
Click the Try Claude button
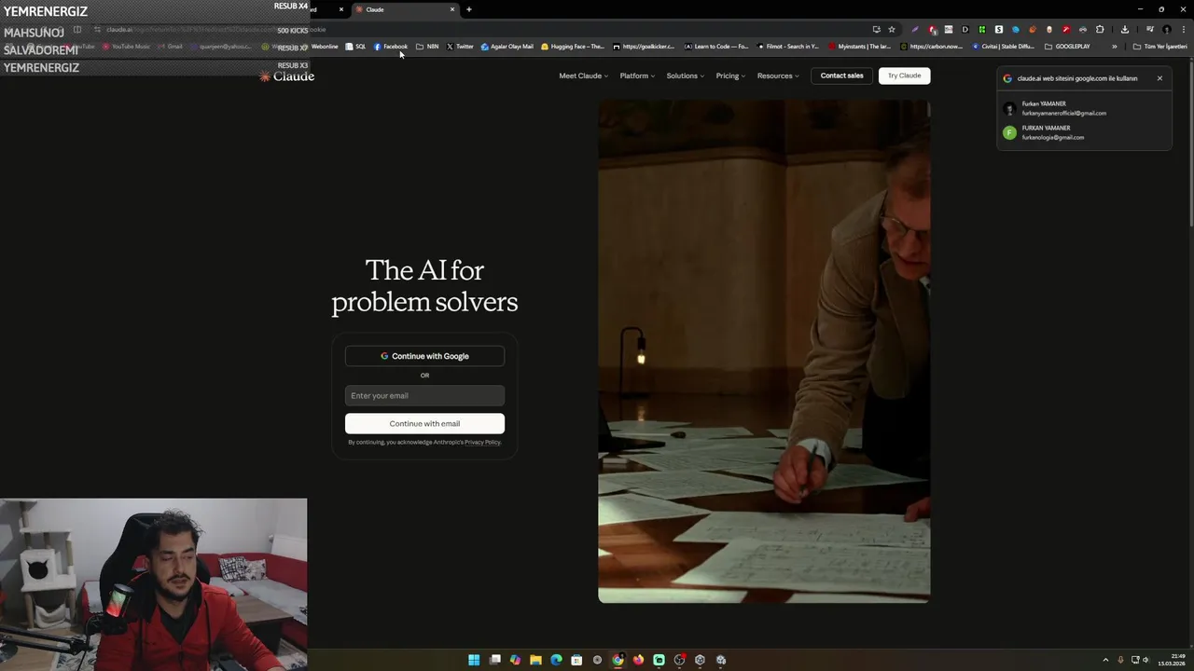pos(904,75)
